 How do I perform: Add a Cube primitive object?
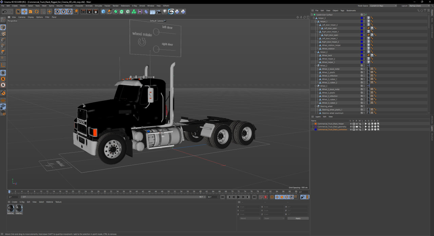pos(103,12)
